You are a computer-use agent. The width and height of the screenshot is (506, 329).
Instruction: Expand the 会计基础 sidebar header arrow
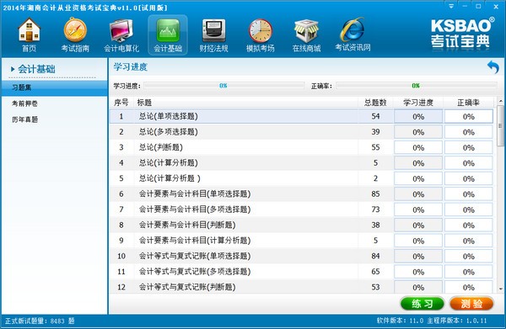tap(13, 69)
